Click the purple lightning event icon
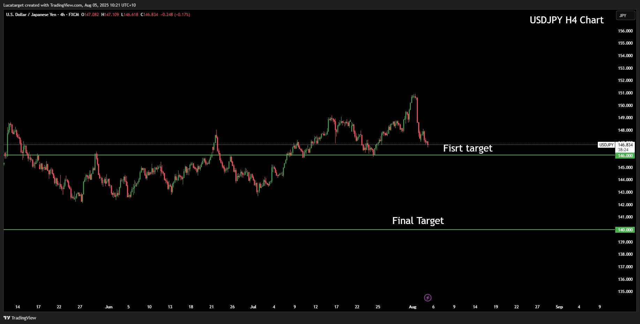The width and height of the screenshot is (640, 324). [428, 298]
